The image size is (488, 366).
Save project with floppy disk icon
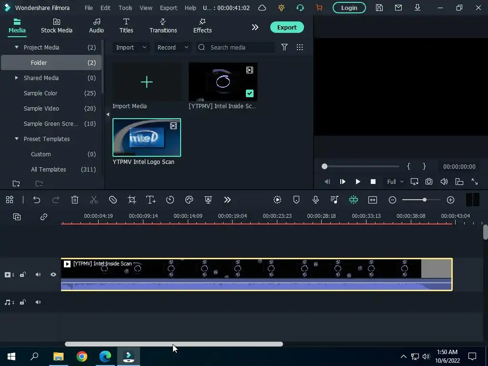click(x=379, y=8)
